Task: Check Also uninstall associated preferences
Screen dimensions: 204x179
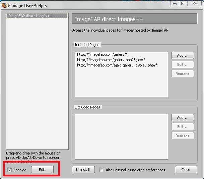Action: click(x=101, y=170)
